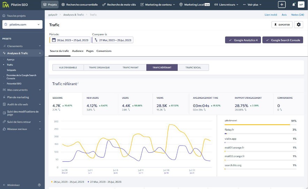The image size is (308, 189).
Task: Click the home icon beside Tous les projets
Action: [x=4, y=16]
